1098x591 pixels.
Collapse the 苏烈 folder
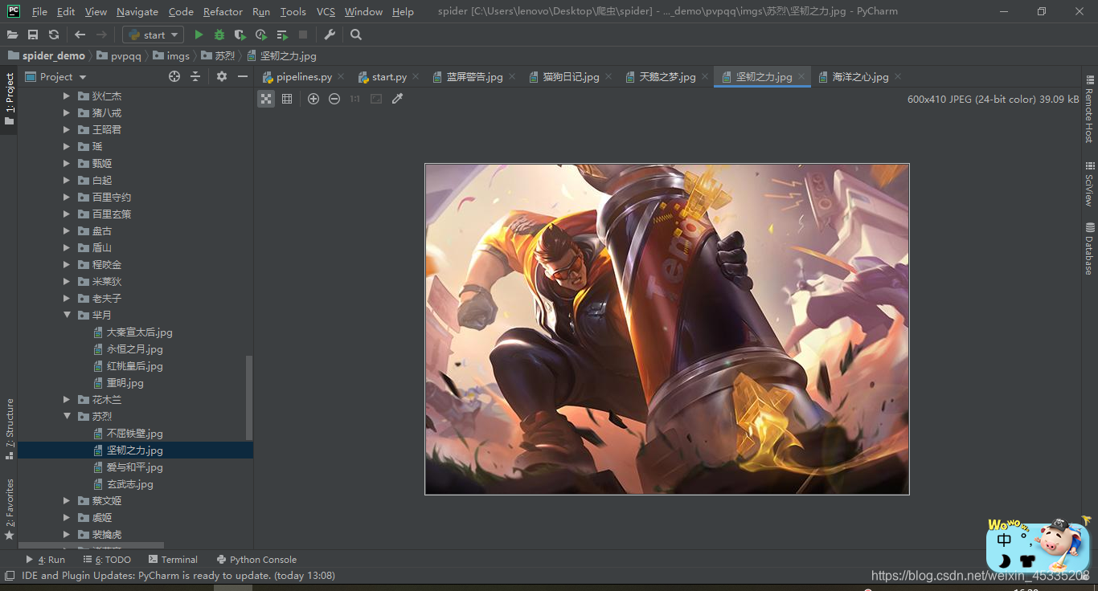click(x=68, y=417)
